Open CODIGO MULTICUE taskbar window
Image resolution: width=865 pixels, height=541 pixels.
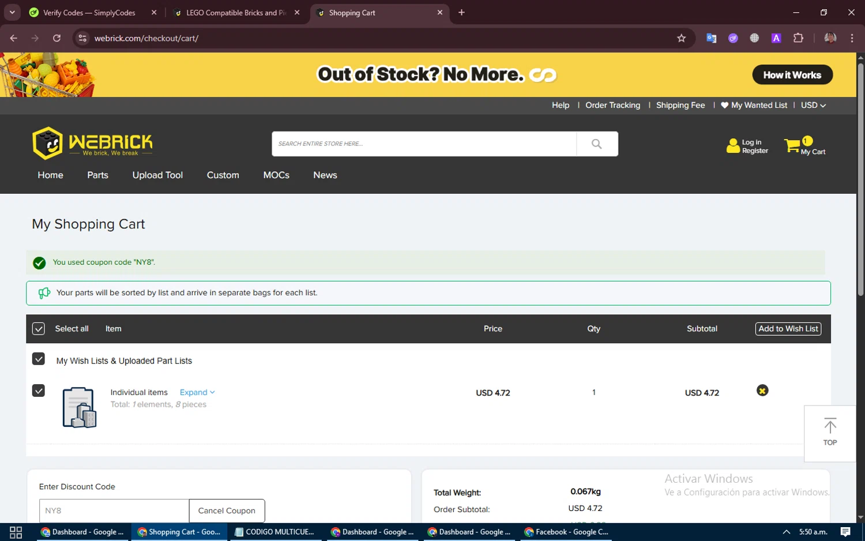[274, 532]
